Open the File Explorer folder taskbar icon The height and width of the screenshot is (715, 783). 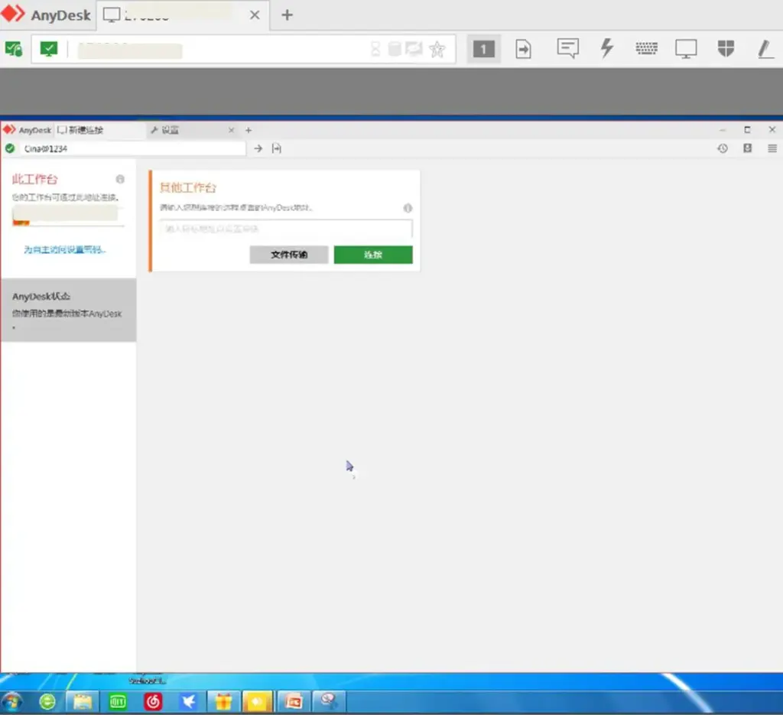click(83, 702)
